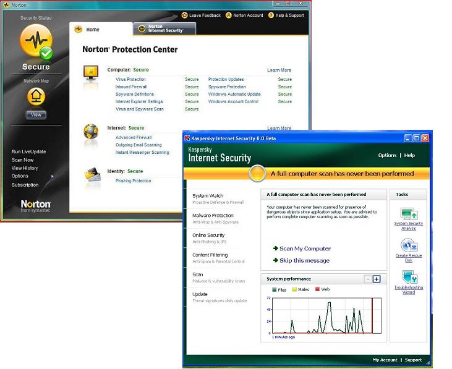Image resolution: width=452 pixels, height=369 pixels.
Task: Open View History in Norton sidebar
Action: (x=25, y=168)
